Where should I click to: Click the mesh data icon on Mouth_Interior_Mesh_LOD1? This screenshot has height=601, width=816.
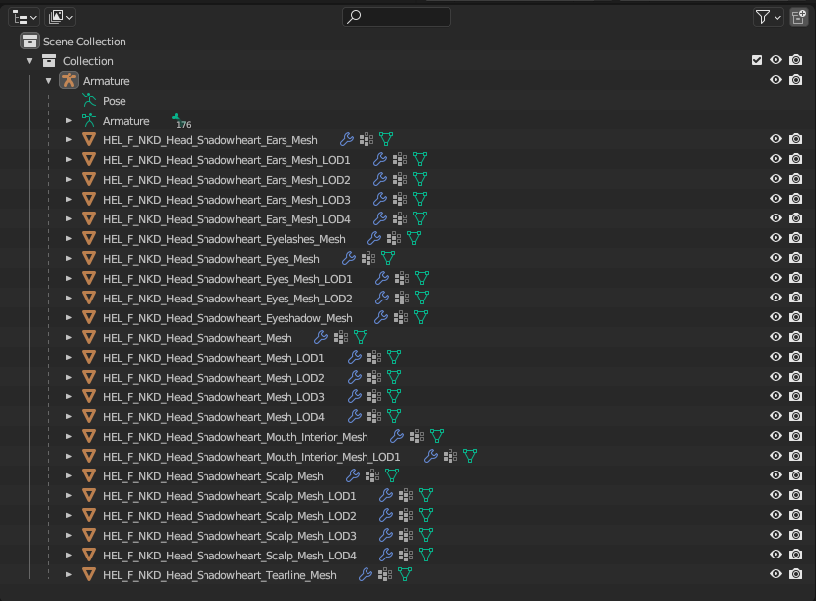(470, 457)
